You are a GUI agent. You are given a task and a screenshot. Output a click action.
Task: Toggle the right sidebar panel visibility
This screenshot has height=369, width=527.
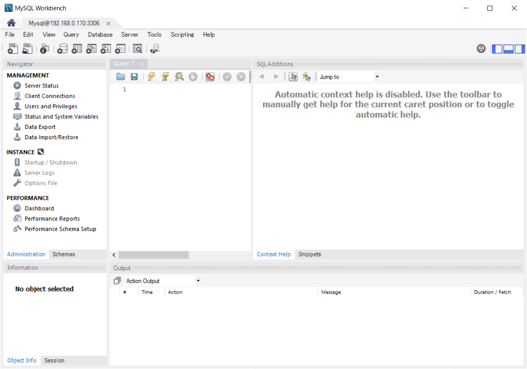click(520, 49)
